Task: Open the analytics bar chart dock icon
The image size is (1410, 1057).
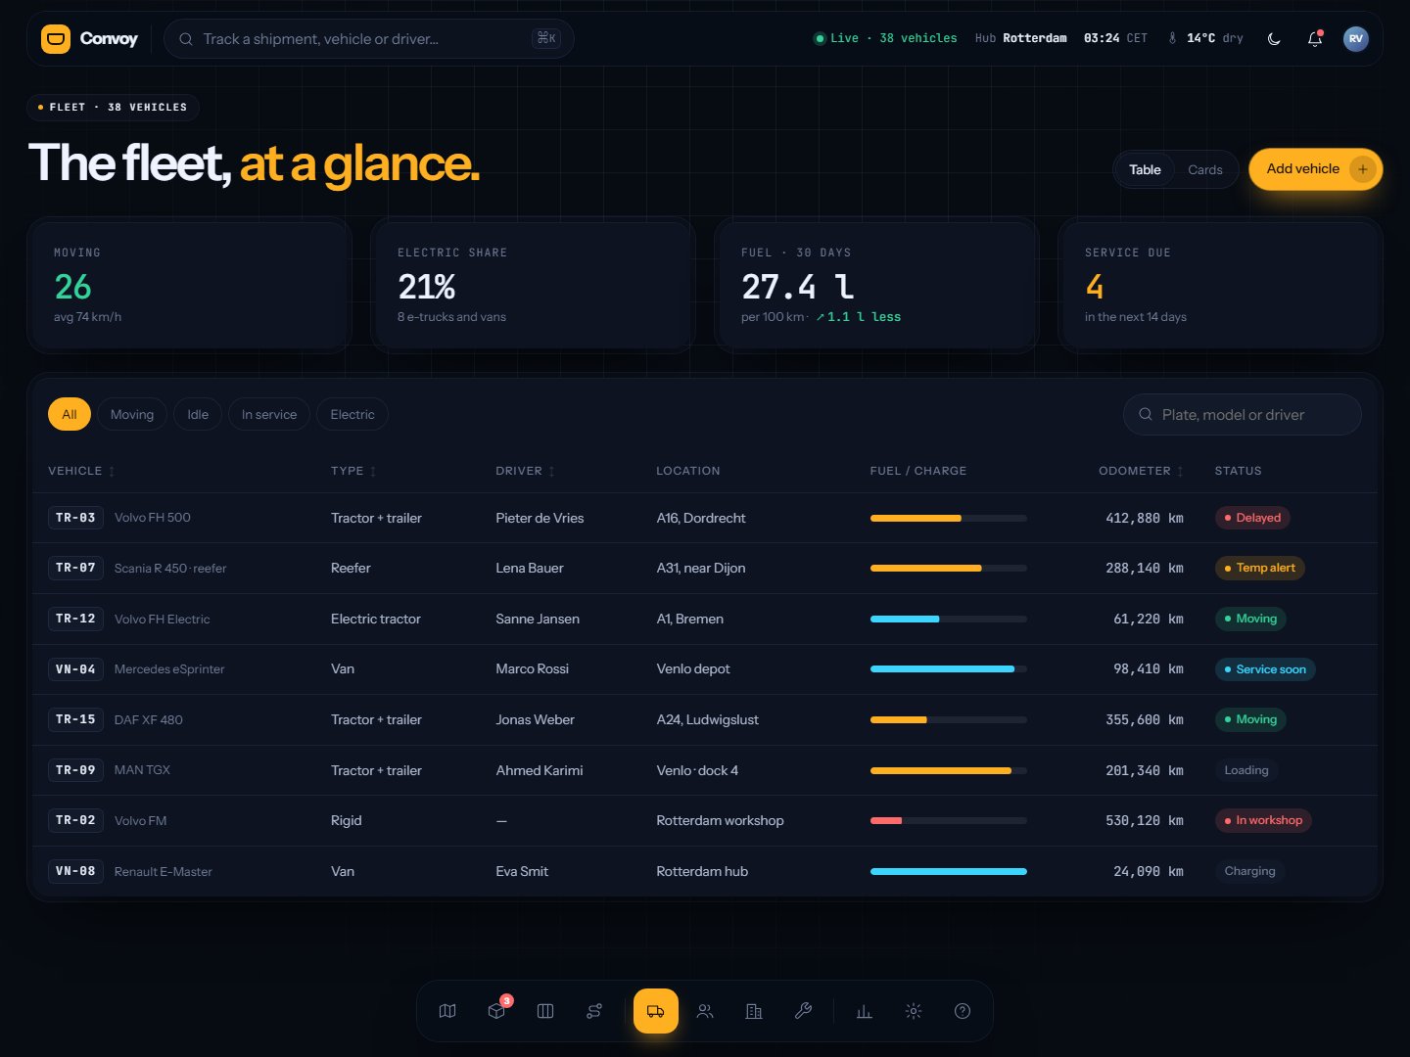Action: coord(865,1011)
